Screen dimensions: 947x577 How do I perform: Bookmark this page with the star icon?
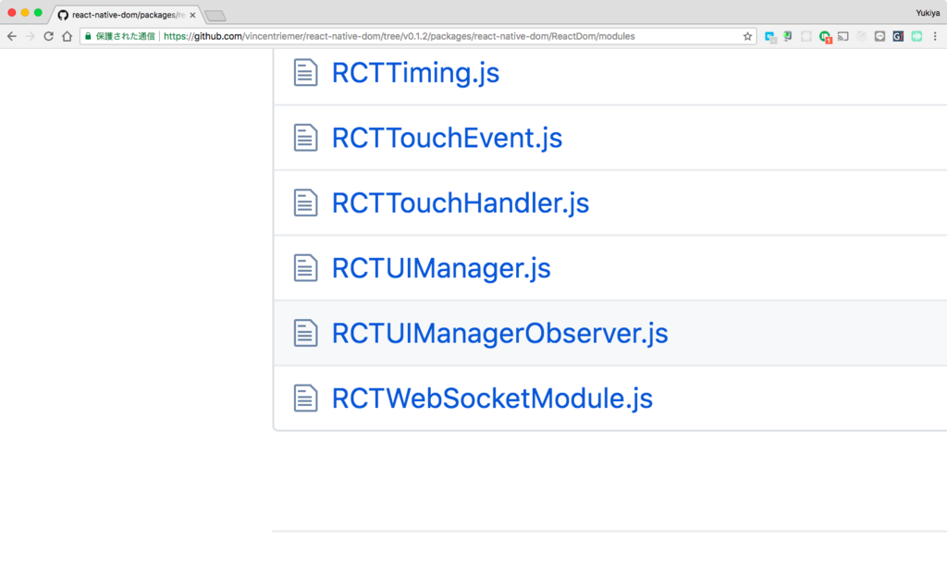(x=747, y=36)
